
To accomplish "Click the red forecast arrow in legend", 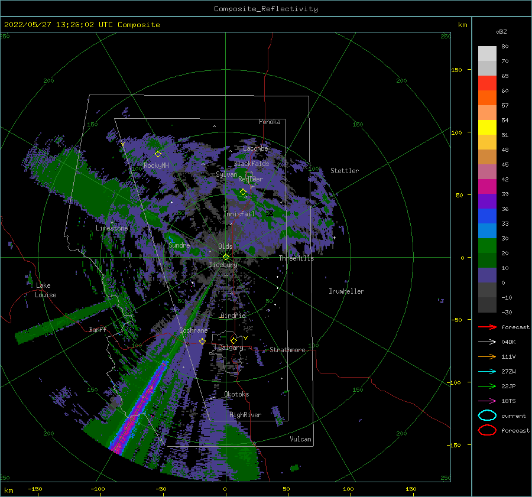I will coord(487,327).
